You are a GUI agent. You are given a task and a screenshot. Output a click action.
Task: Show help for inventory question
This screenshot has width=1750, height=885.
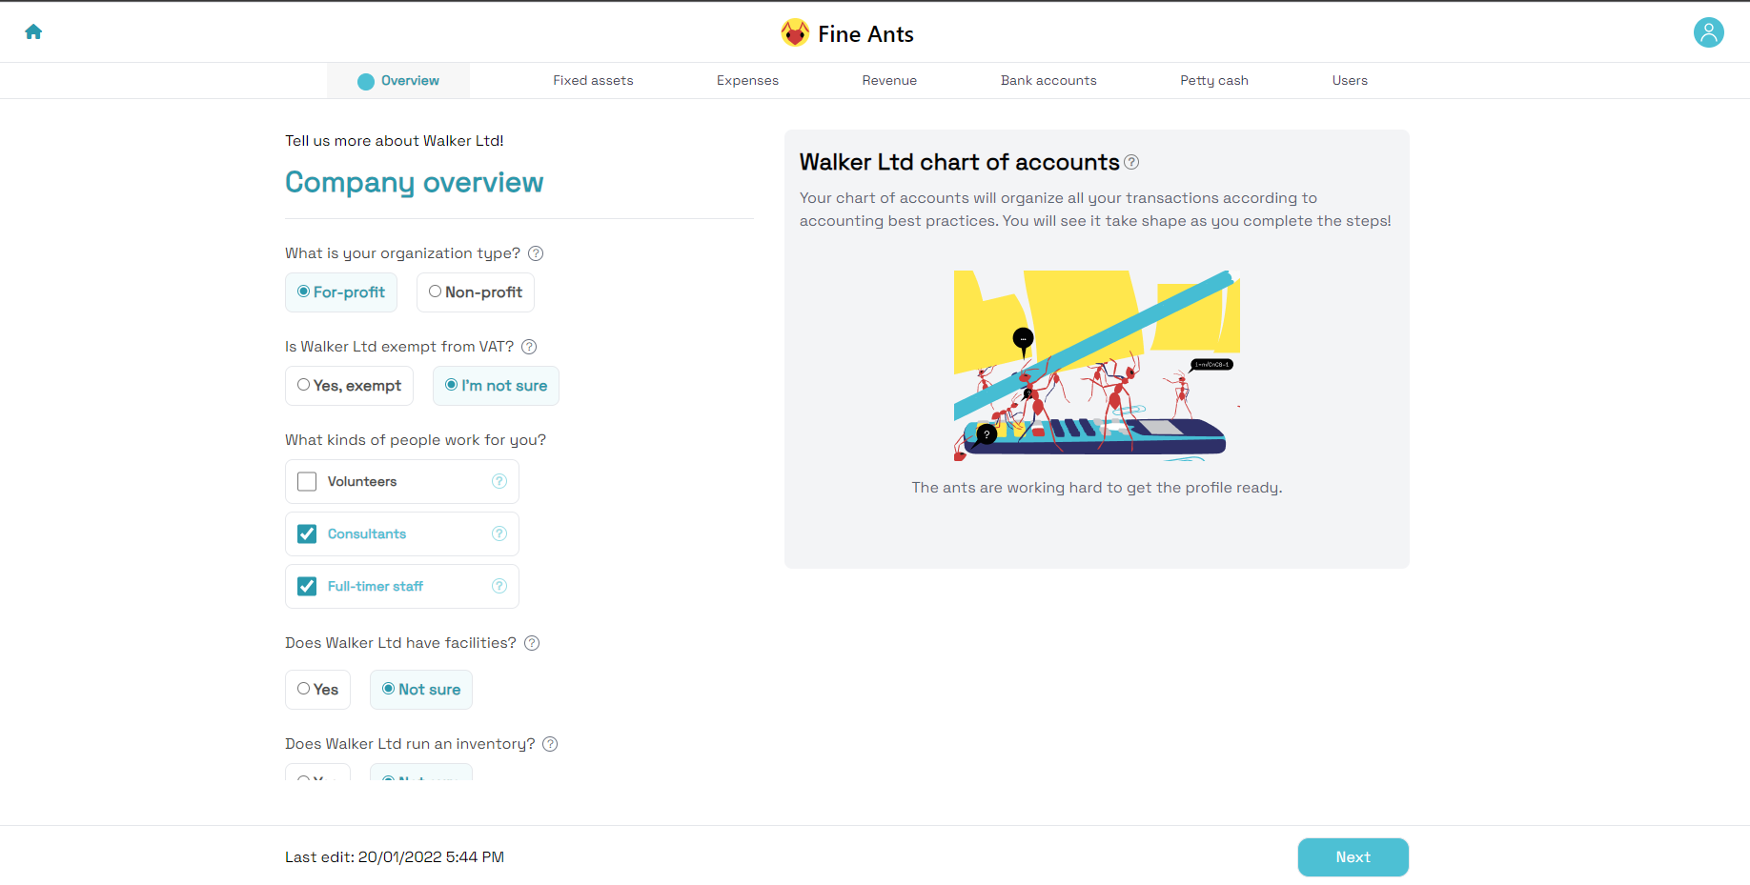pyautogui.click(x=550, y=744)
